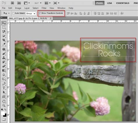Click the Distribute Vertical Centers icon
This screenshot has height=123, width=138.
tap(99, 13)
